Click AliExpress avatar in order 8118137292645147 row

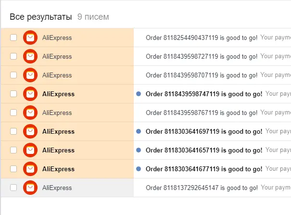[x=30, y=188]
